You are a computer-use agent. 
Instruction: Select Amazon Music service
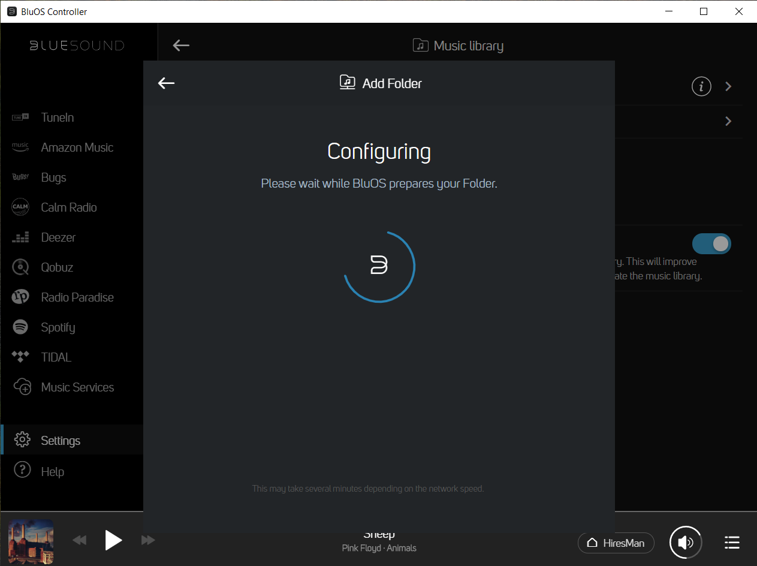[77, 147]
